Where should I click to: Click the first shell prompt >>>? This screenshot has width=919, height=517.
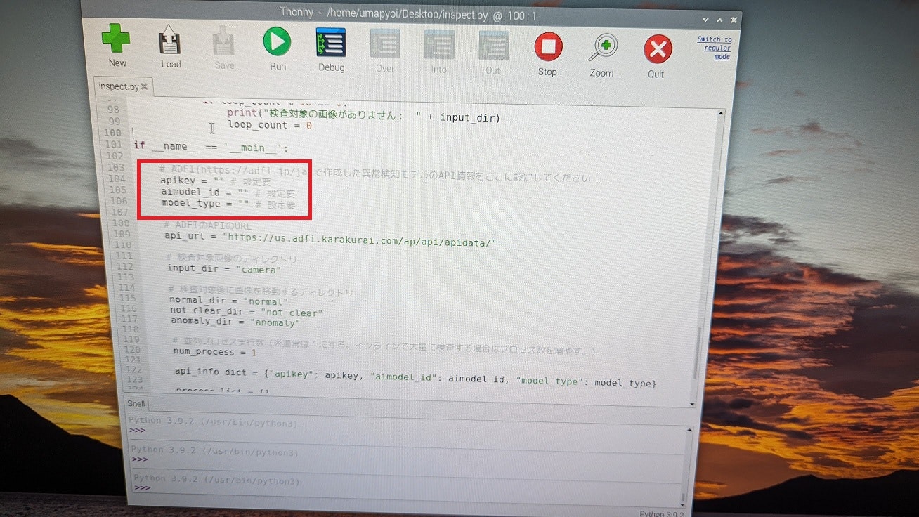coord(137,431)
